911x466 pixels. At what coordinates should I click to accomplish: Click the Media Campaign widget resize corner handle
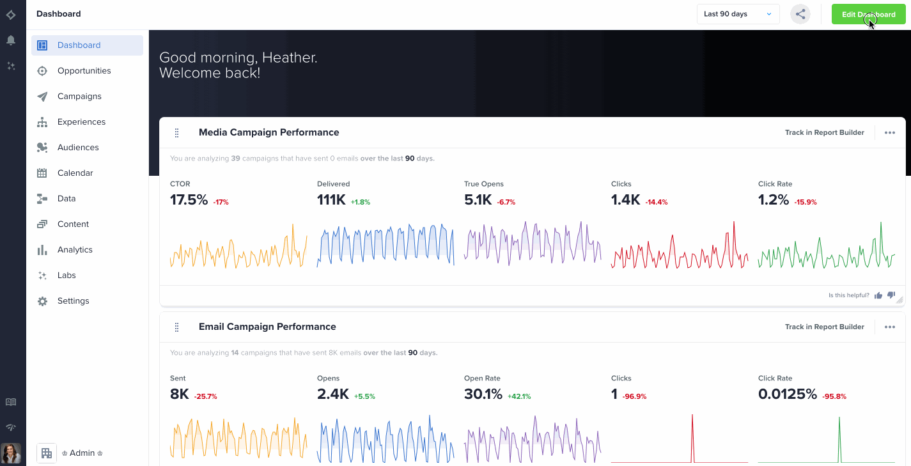tap(900, 300)
